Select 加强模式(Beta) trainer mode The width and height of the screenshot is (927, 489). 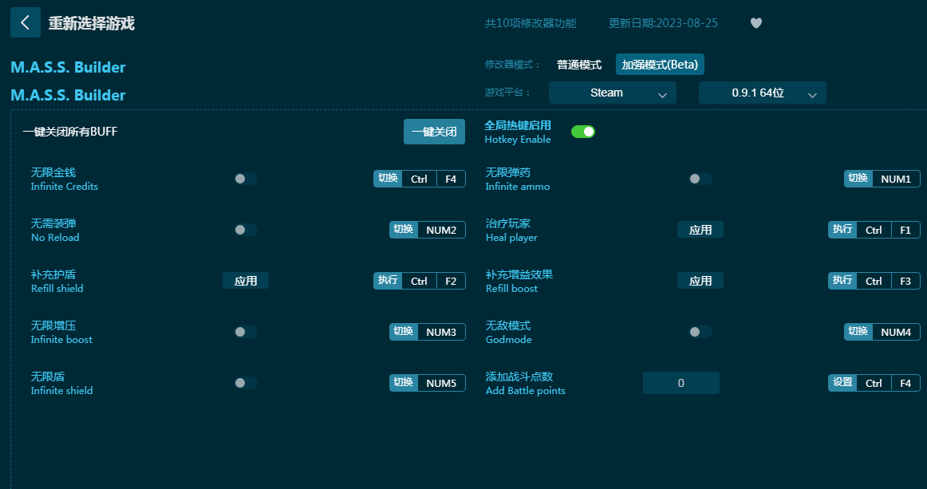pos(660,65)
